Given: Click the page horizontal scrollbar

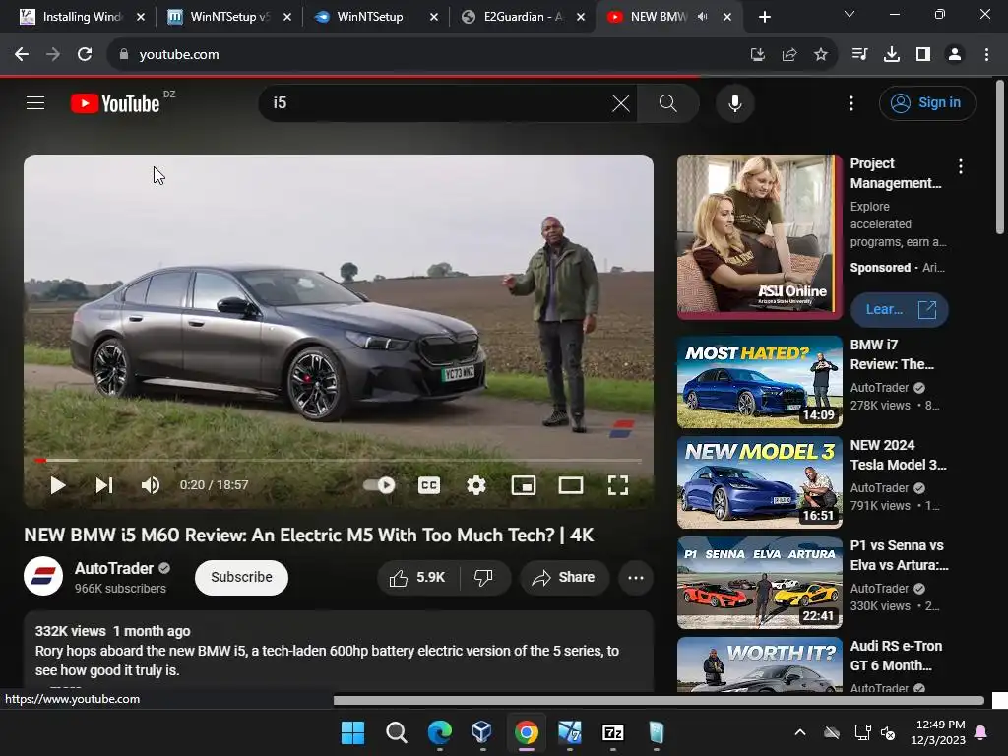Looking at the screenshot, I should click(659, 700).
